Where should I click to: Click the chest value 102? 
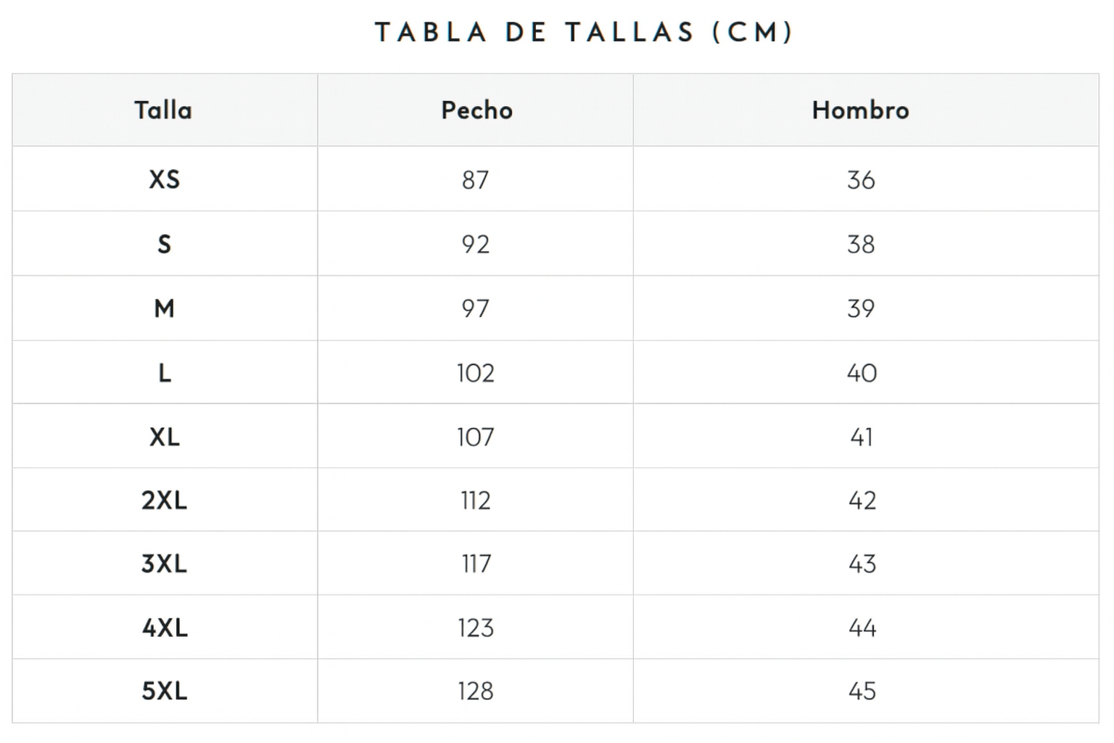tap(475, 373)
